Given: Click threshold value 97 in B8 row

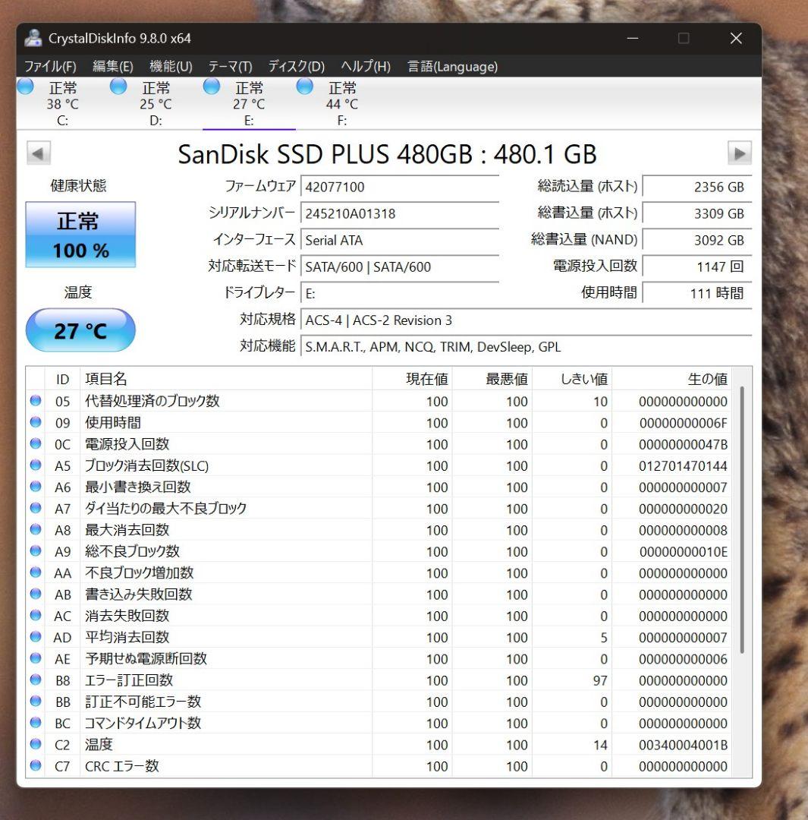Looking at the screenshot, I should [600, 680].
